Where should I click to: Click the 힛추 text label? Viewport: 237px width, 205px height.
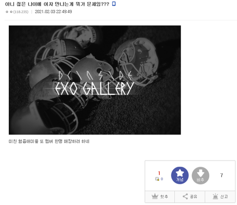[164, 197]
